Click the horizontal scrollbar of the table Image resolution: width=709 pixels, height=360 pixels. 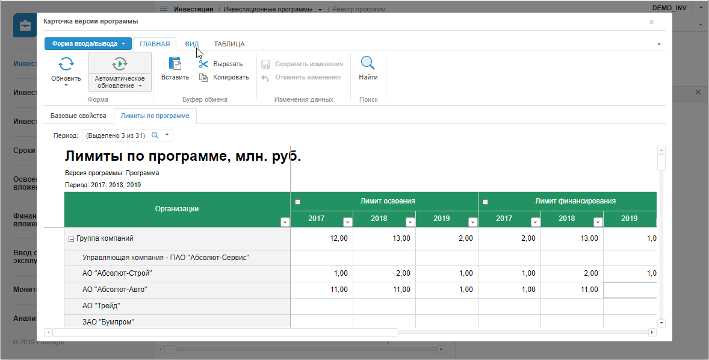[226, 332]
